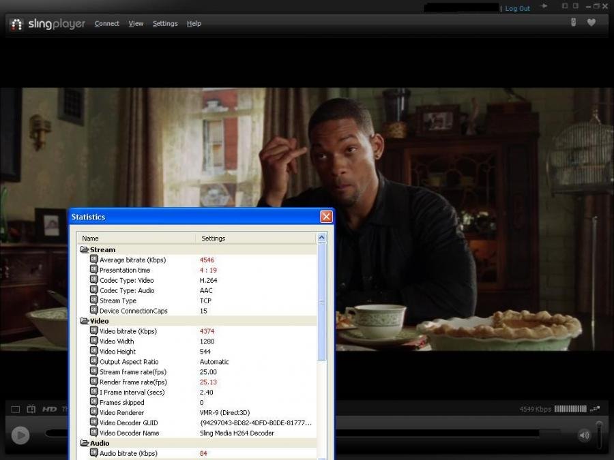Image resolution: width=614 pixels, height=460 pixels.
Task: Click the Codec Type: Video row icon
Action: pos(94,279)
